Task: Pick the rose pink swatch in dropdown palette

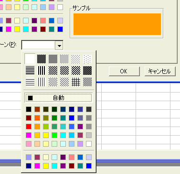Action: [x=29, y=144]
